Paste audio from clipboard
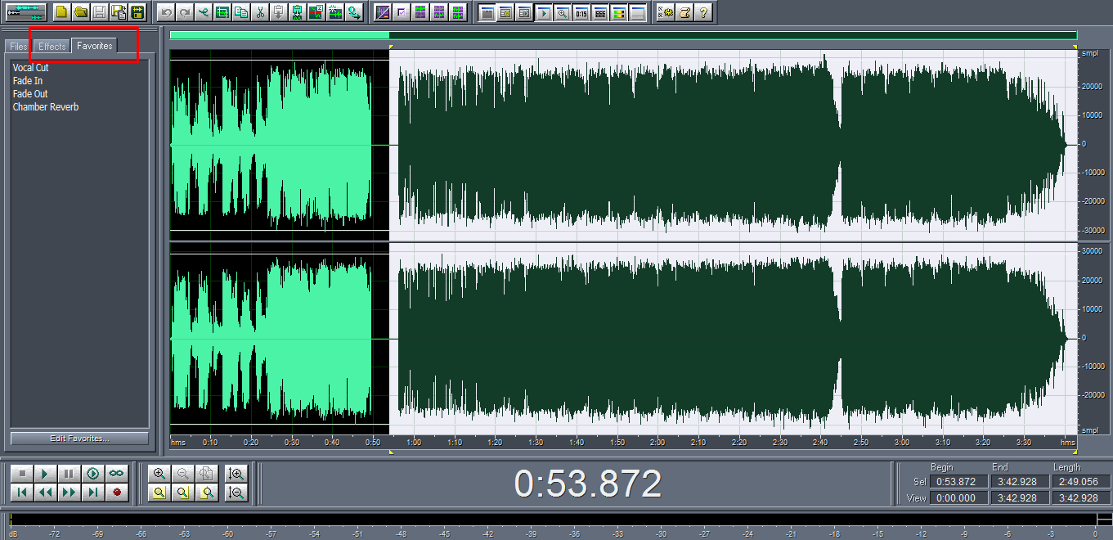The image size is (1113, 540). point(278,11)
